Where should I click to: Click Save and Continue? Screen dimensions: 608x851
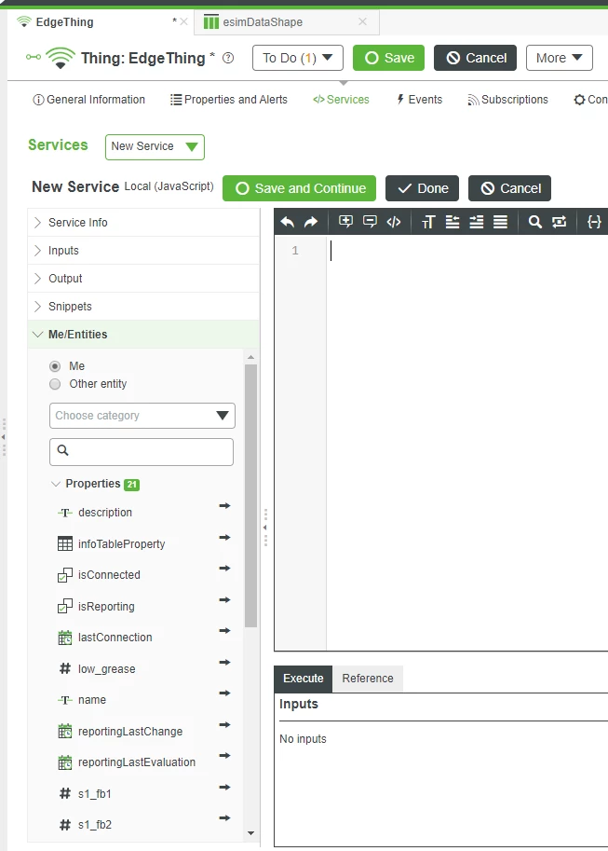(x=300, y=188)
